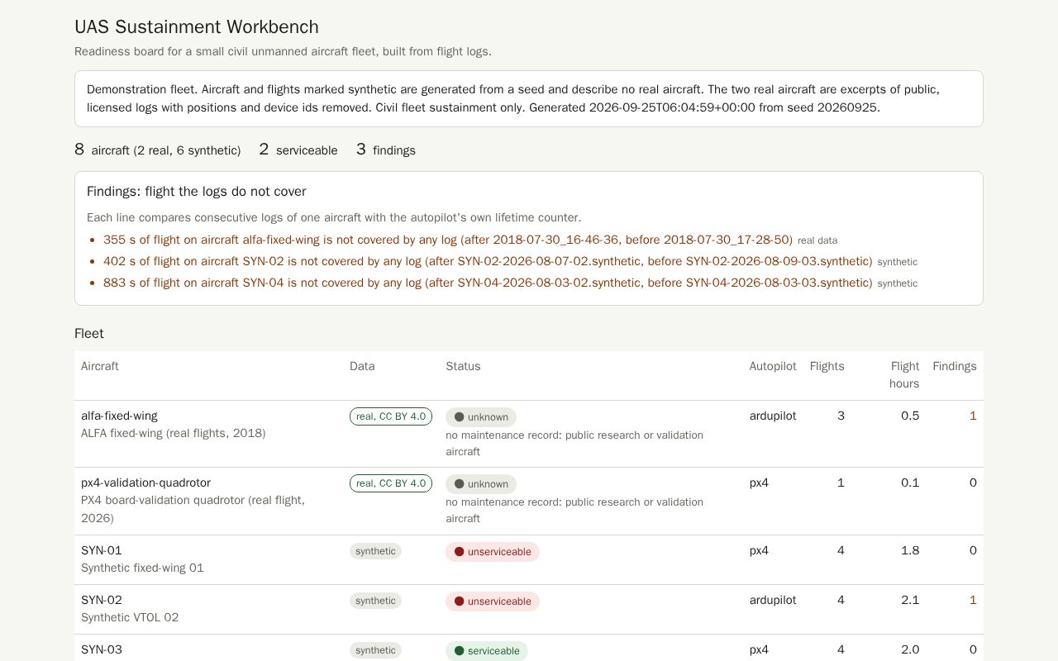
Task: Click the 'Flights' column header
Action: coord(827,366)
